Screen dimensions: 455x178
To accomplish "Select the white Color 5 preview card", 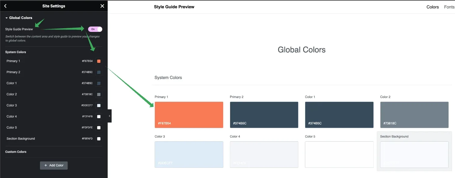I will [339, 155].
